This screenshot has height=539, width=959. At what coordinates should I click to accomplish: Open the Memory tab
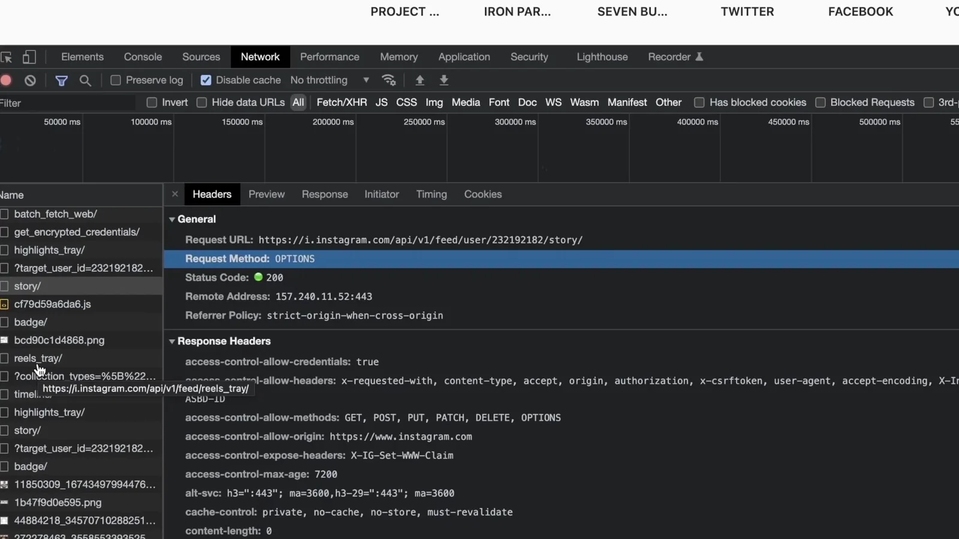399,57
